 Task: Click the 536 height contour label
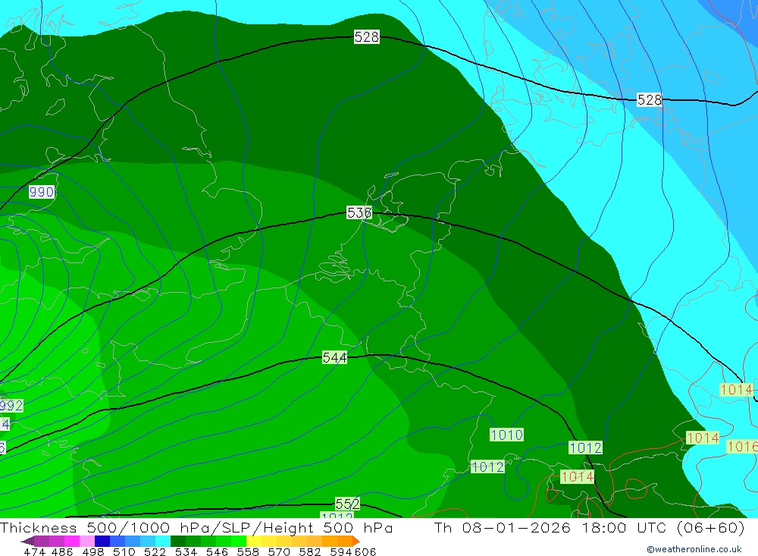(359, 213)
